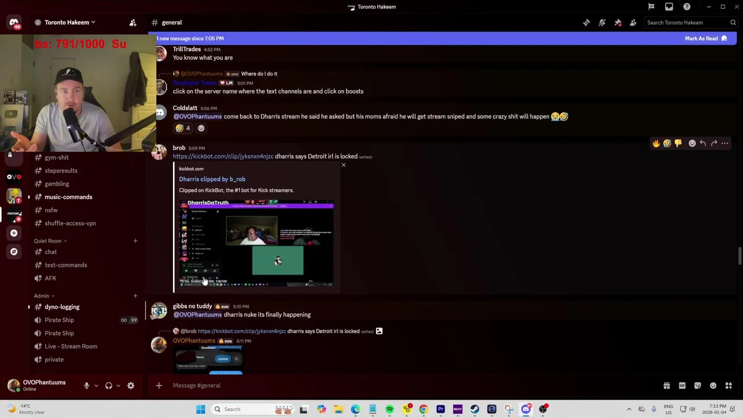This screenshot has height=418, width=743.
Task: Open the dyno-logging channel
Action: (62, 307)
